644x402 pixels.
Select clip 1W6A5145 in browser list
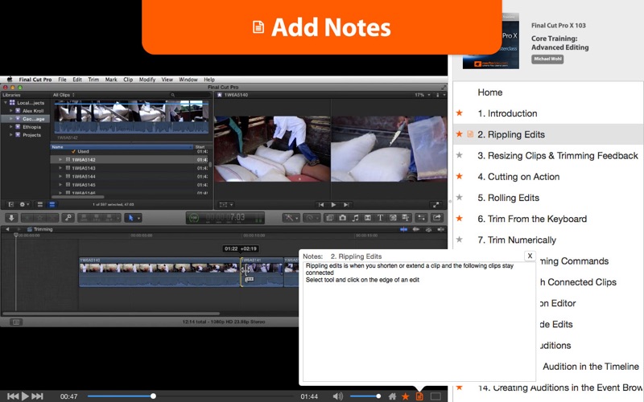point(130,185)
